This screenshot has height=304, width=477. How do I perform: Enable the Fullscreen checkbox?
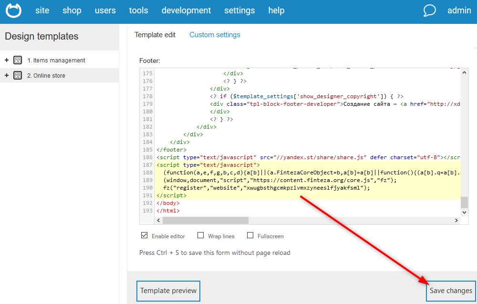point(250,235)
